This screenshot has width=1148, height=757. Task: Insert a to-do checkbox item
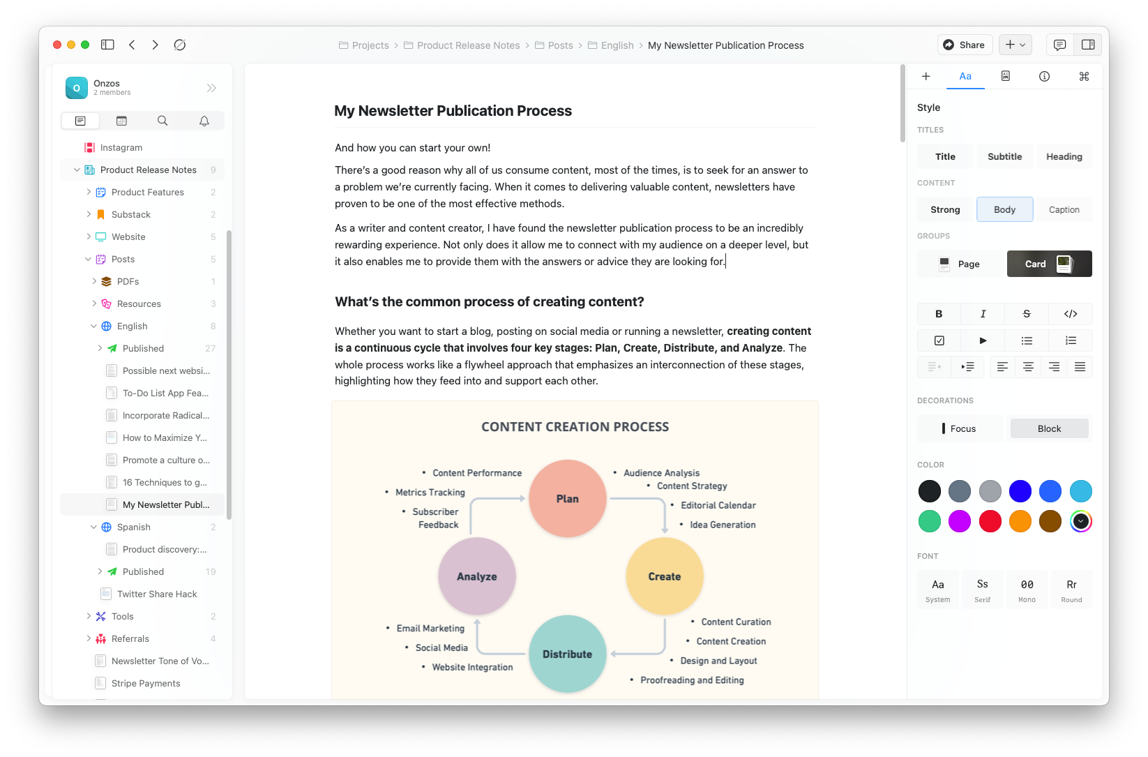[x=939, y=340]
